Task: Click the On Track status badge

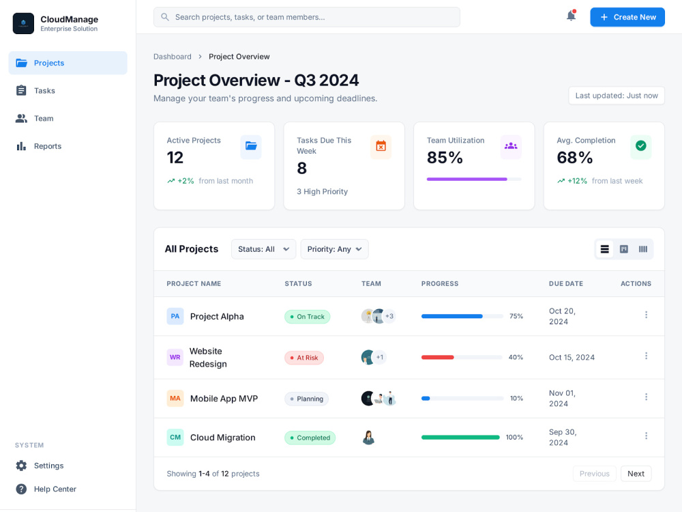Action: 307,317
